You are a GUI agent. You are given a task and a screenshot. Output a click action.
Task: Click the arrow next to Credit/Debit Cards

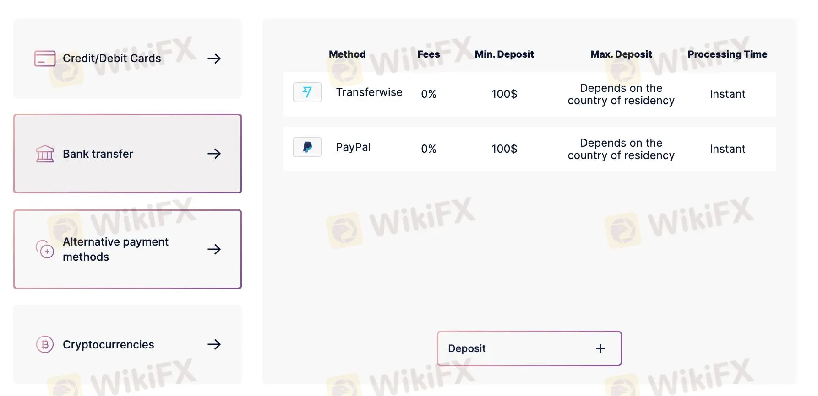[x=214, y=59]
